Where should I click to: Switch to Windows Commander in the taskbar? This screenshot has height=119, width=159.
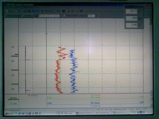pos(84,113)
